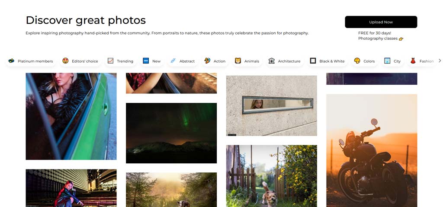The width and height of the screenshot is (443, 207).
Task: Click the Upload Now button
Action: [381, 22]
